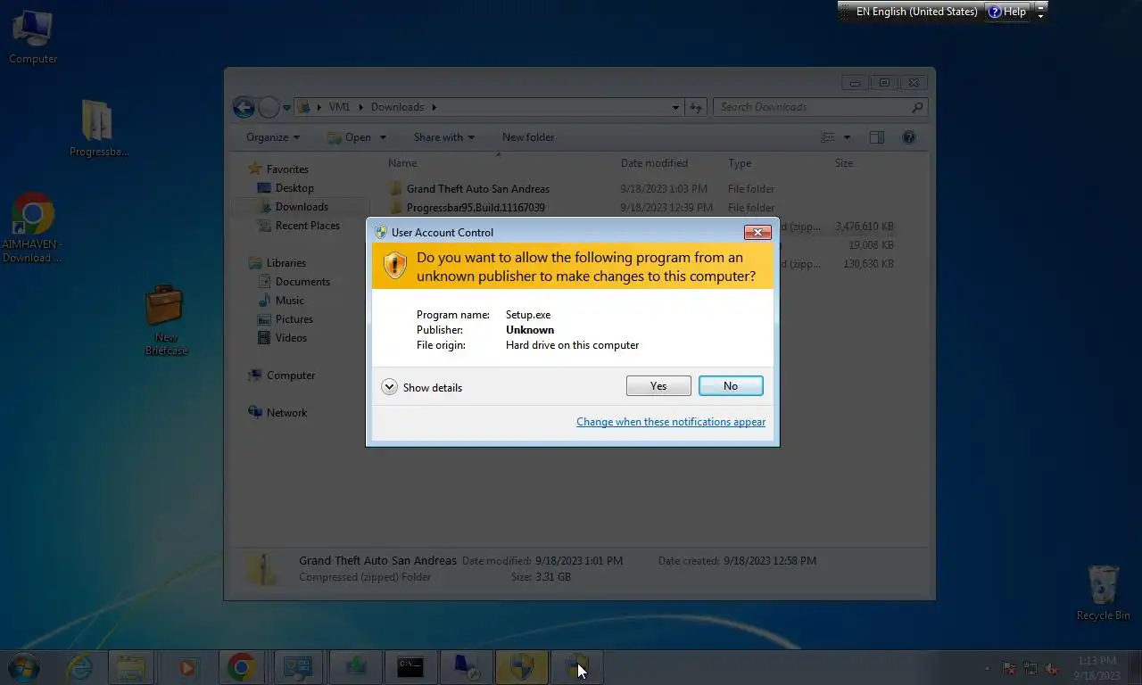The width and height of the screenshot is (1142, 685).
Task: Click New folder in the Explorer toolbar
Action: pos(528,137)
